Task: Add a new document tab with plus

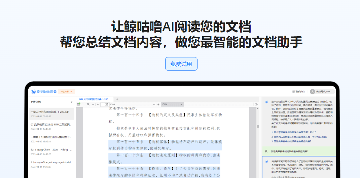Action: tap(117, 99)
